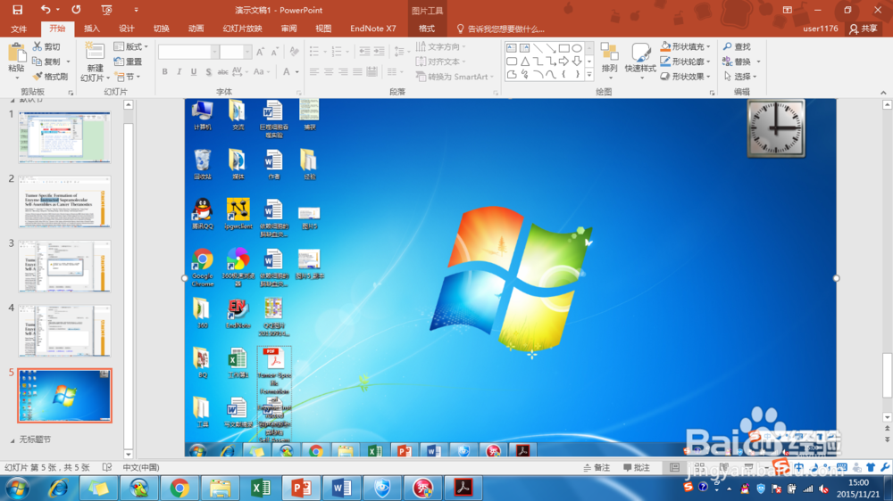Viewport: 893px width, 501px height.
Task: Toggle Underline formatting
Action: coord(194,71)
